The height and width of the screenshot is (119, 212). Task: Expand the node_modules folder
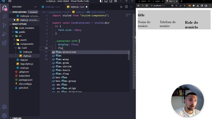click(x=13, y=28)
